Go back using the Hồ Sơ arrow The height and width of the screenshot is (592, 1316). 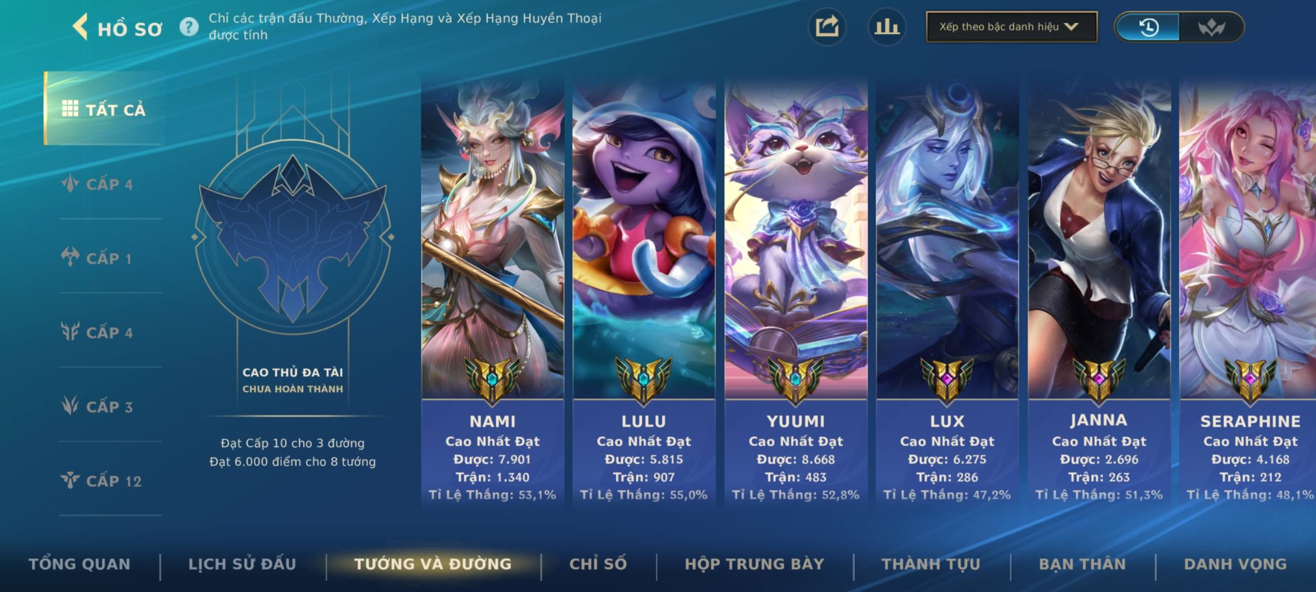(x=81, y=27)
